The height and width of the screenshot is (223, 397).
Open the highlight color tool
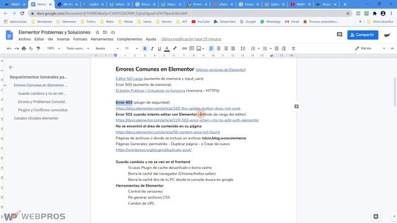tap(174, 48)
